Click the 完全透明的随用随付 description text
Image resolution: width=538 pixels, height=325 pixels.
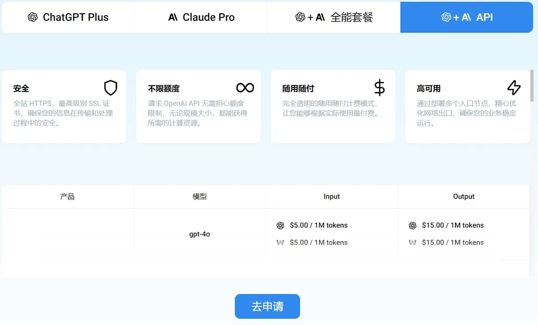click(x=331, y=108)
